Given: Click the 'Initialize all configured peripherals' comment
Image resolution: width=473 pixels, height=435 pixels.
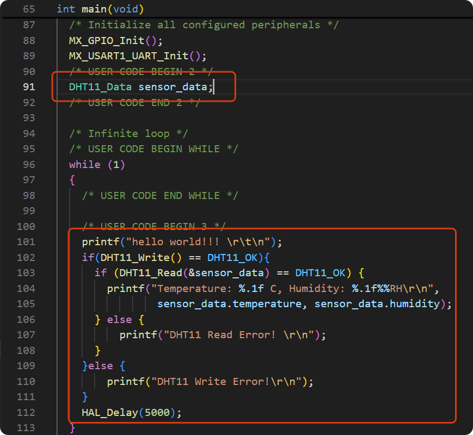Looking at the screenshot, I should (204, 24).
